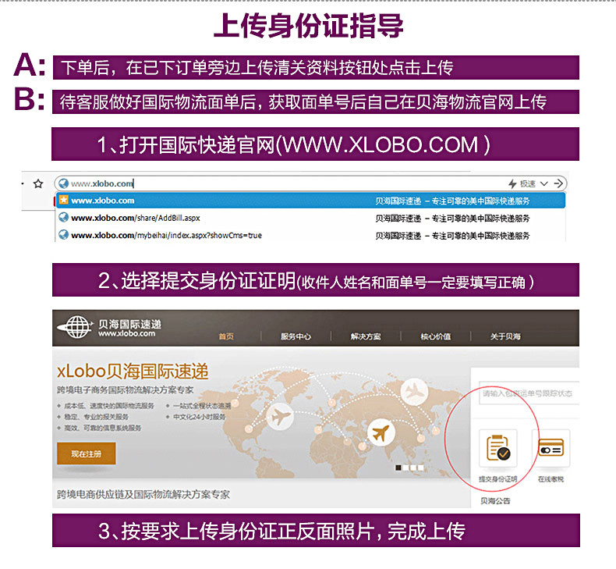This screenshot has width=616, height=569.
Task: Select the highlighted www.xlobo.com suggestion
Action: (x=310, y=201)
